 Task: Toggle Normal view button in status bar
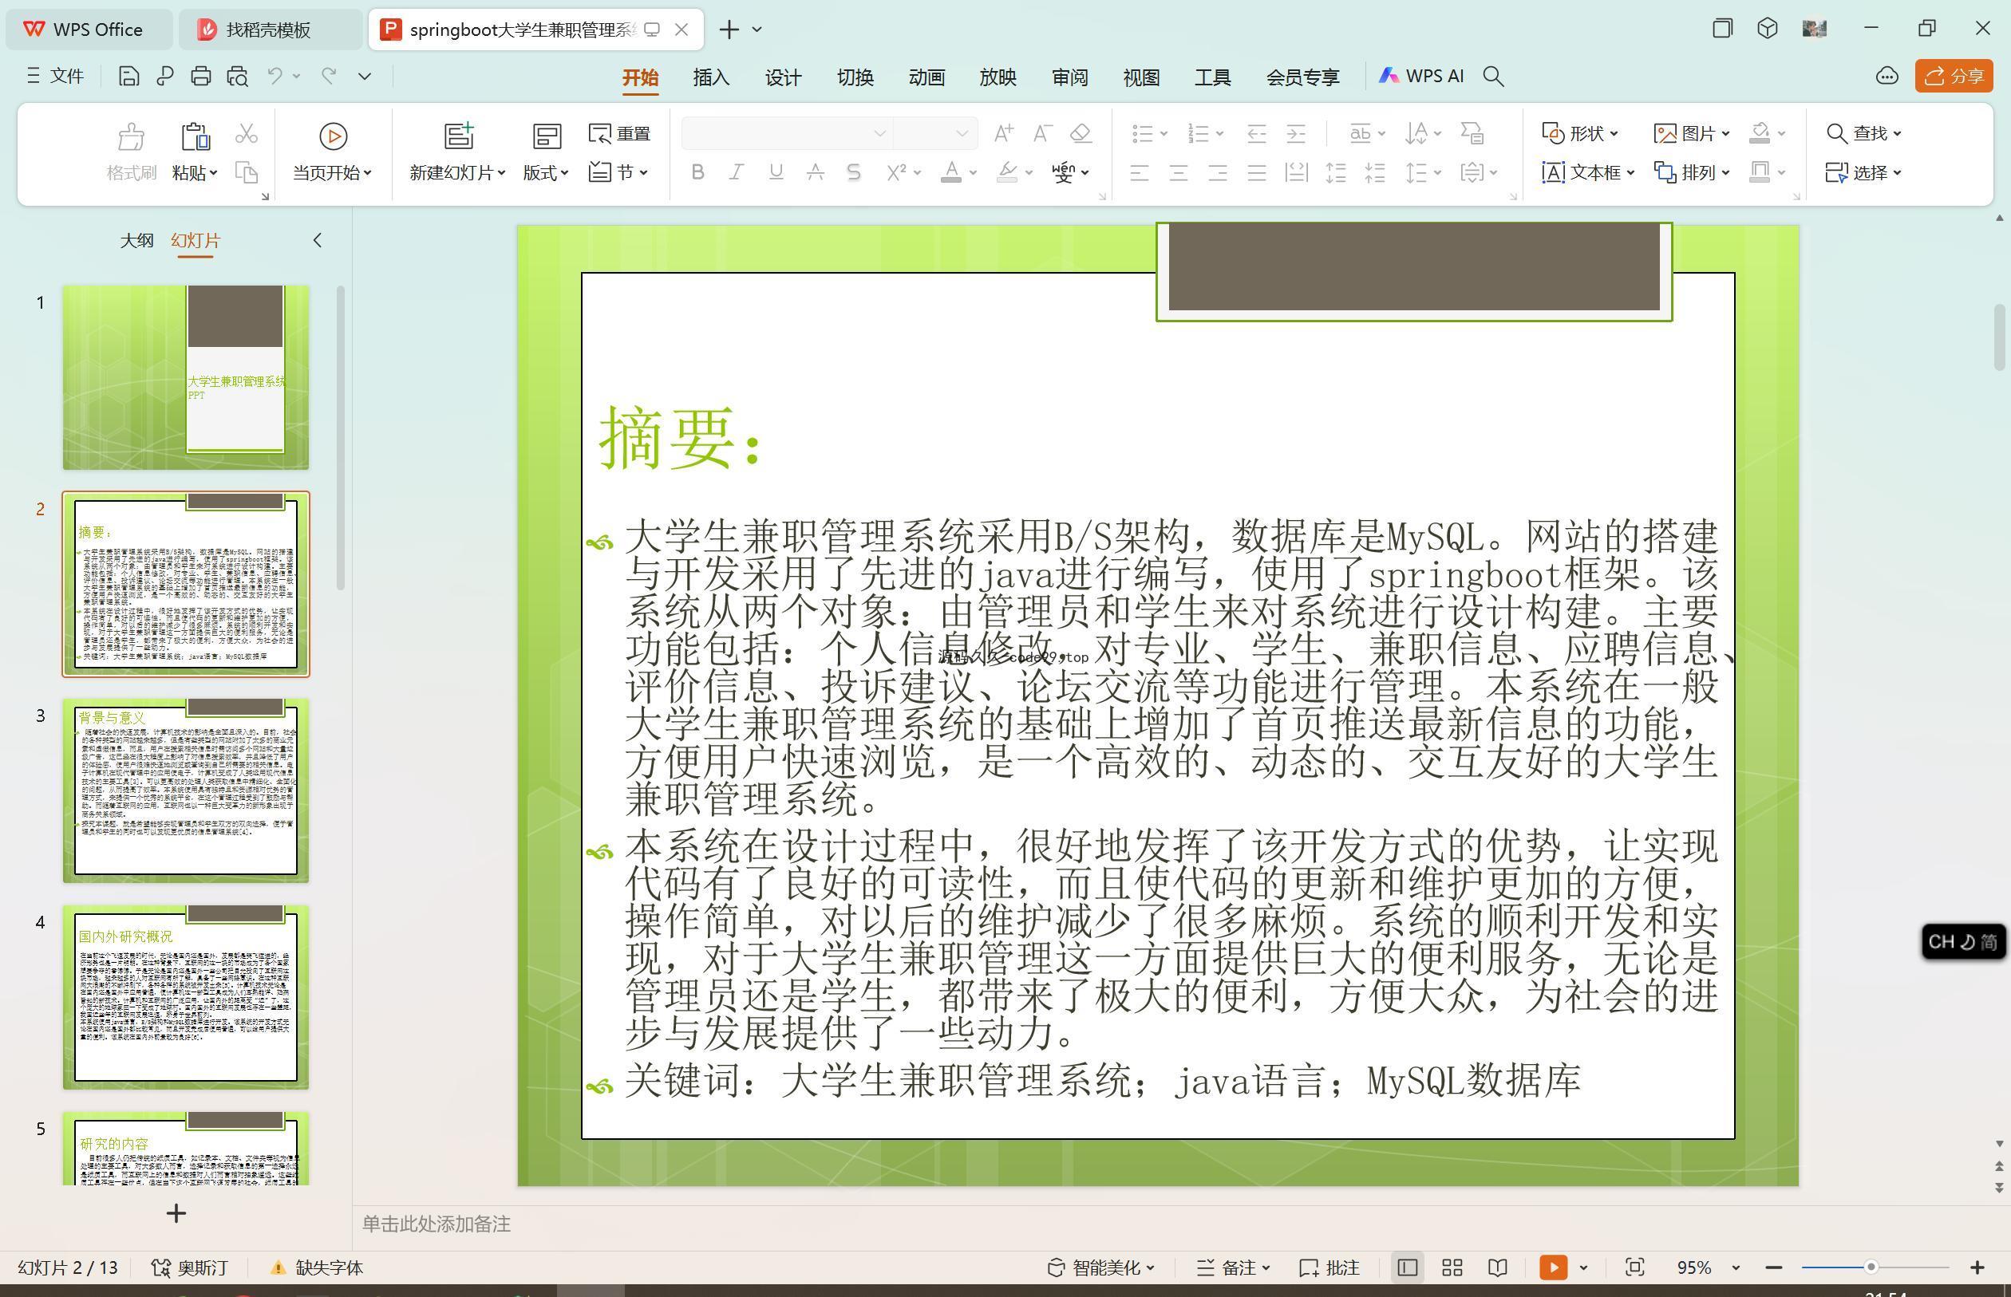pos(1407,1267)
